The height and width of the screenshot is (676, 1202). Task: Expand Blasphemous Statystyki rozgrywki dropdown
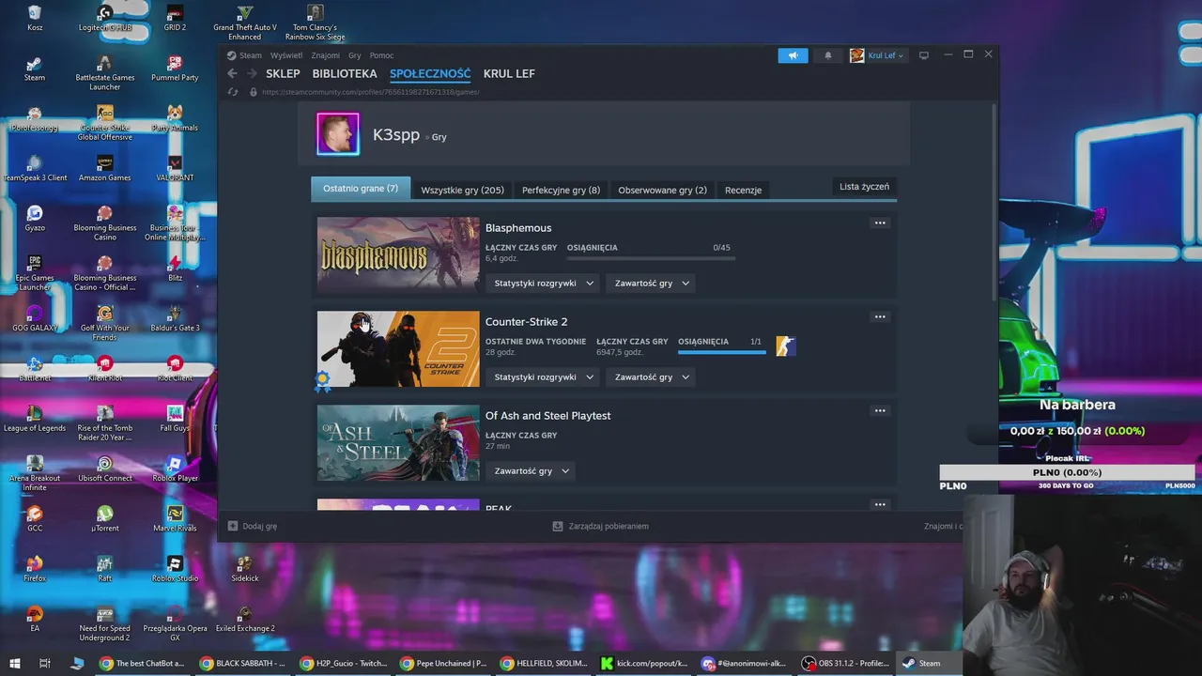pos(544,283)
